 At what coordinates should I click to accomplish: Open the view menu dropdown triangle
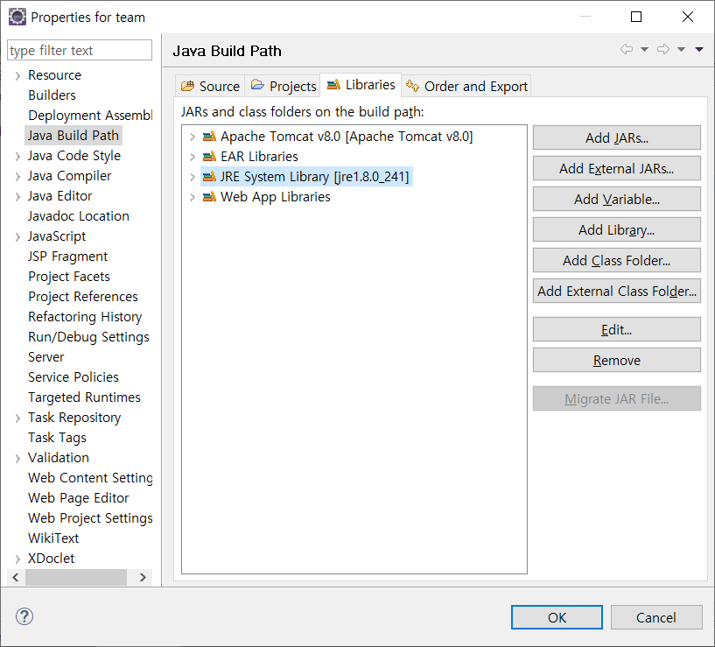pos(699,49)
